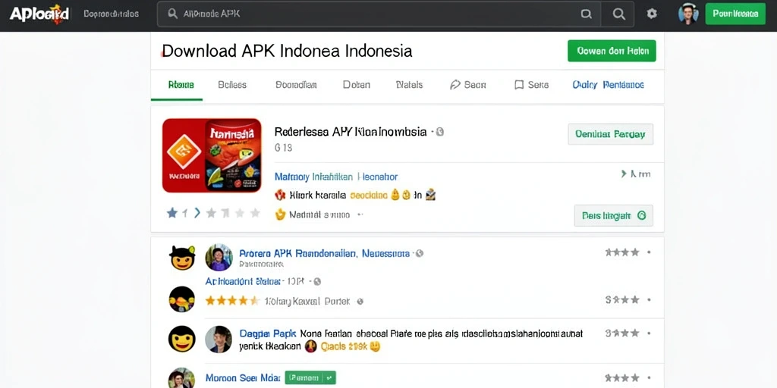The height and width of the screenshot is (388, 777).
Task: Click star rating on right of second review
Action: tap(622, 299)
